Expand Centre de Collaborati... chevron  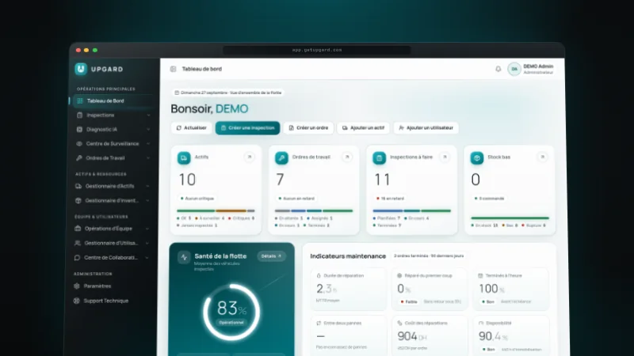pos(147,258)
